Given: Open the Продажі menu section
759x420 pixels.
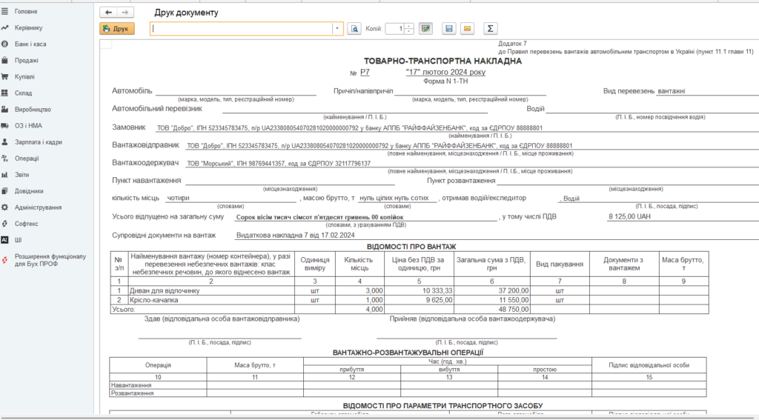Looking at the screenshot, I should coord(27,61).
